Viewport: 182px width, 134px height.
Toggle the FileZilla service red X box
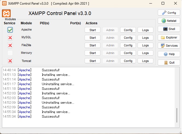click(x=10, y=45)
